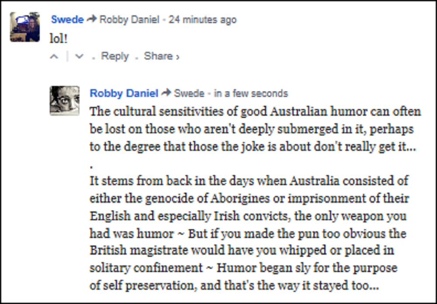Click the arrow icon after Robby Daniel's bold name
Viewport: 437px width, 304px height.
[x=166, y=93]
